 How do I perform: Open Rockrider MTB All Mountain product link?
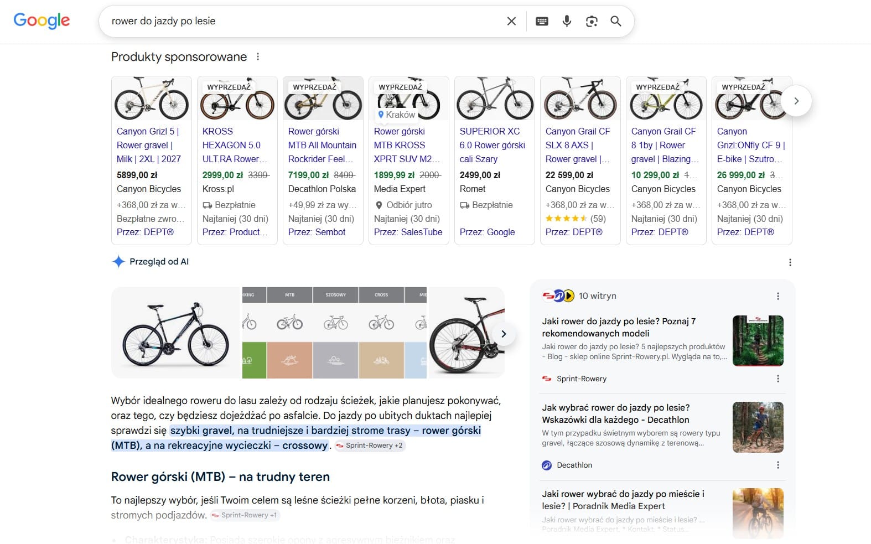322,145
